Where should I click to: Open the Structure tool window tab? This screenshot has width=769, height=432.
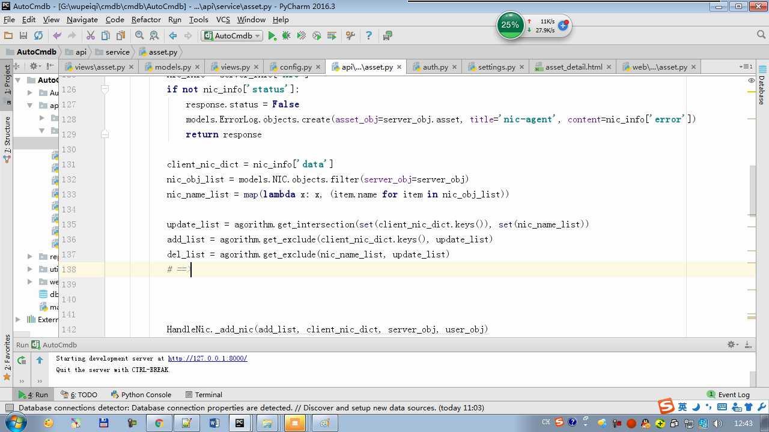[x=7, y=140]
